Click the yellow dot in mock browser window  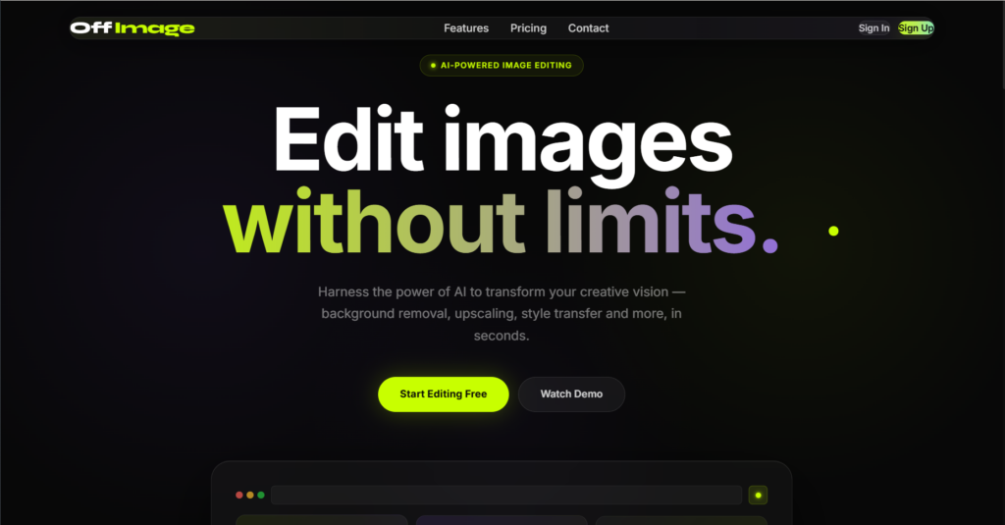click(x=250, y=495)
